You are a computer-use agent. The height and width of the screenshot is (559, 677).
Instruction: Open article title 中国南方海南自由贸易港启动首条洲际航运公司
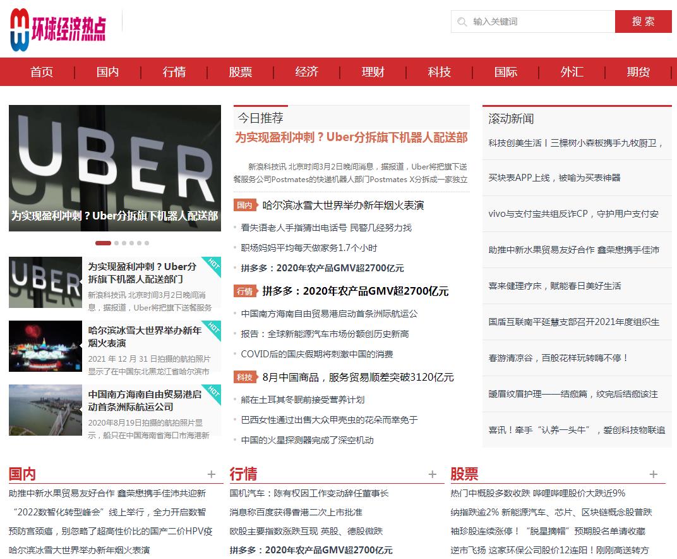click(145, 401)
